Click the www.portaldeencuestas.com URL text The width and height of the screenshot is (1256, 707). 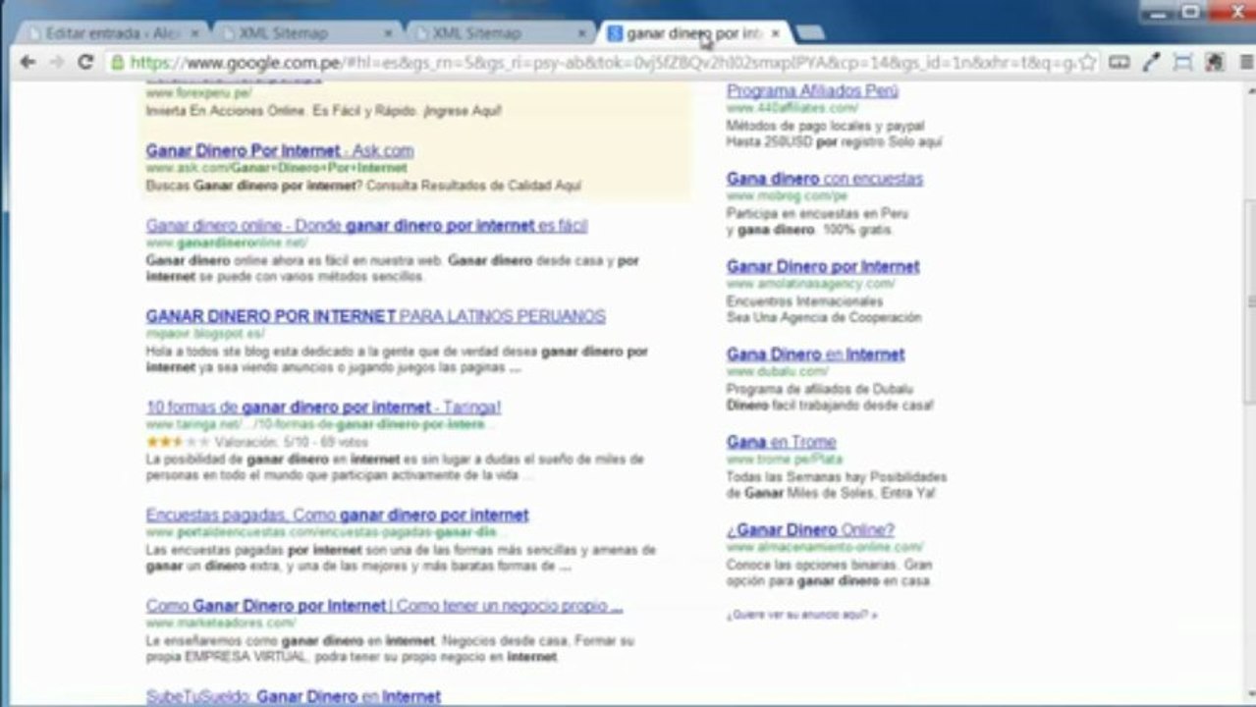321,532
